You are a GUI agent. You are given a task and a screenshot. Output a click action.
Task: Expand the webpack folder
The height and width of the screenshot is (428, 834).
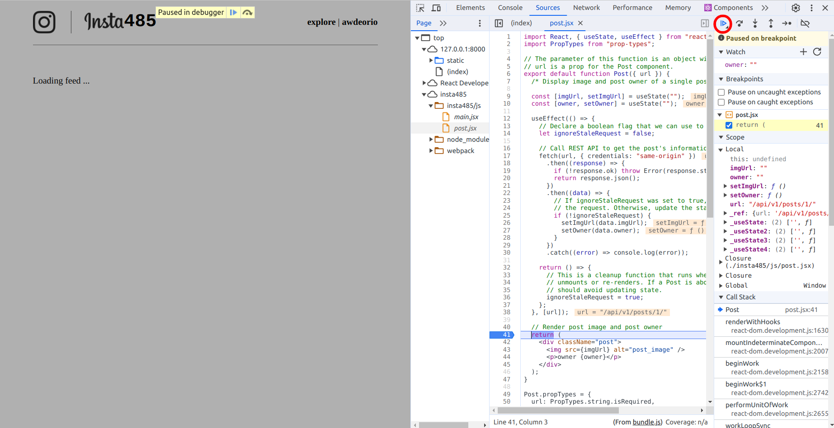[x=431, y=151]
